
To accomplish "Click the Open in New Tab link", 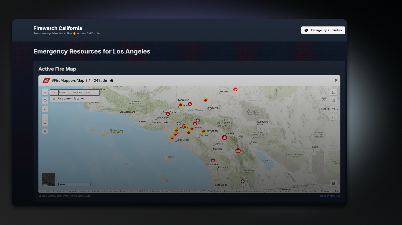I will click(330, 196).
